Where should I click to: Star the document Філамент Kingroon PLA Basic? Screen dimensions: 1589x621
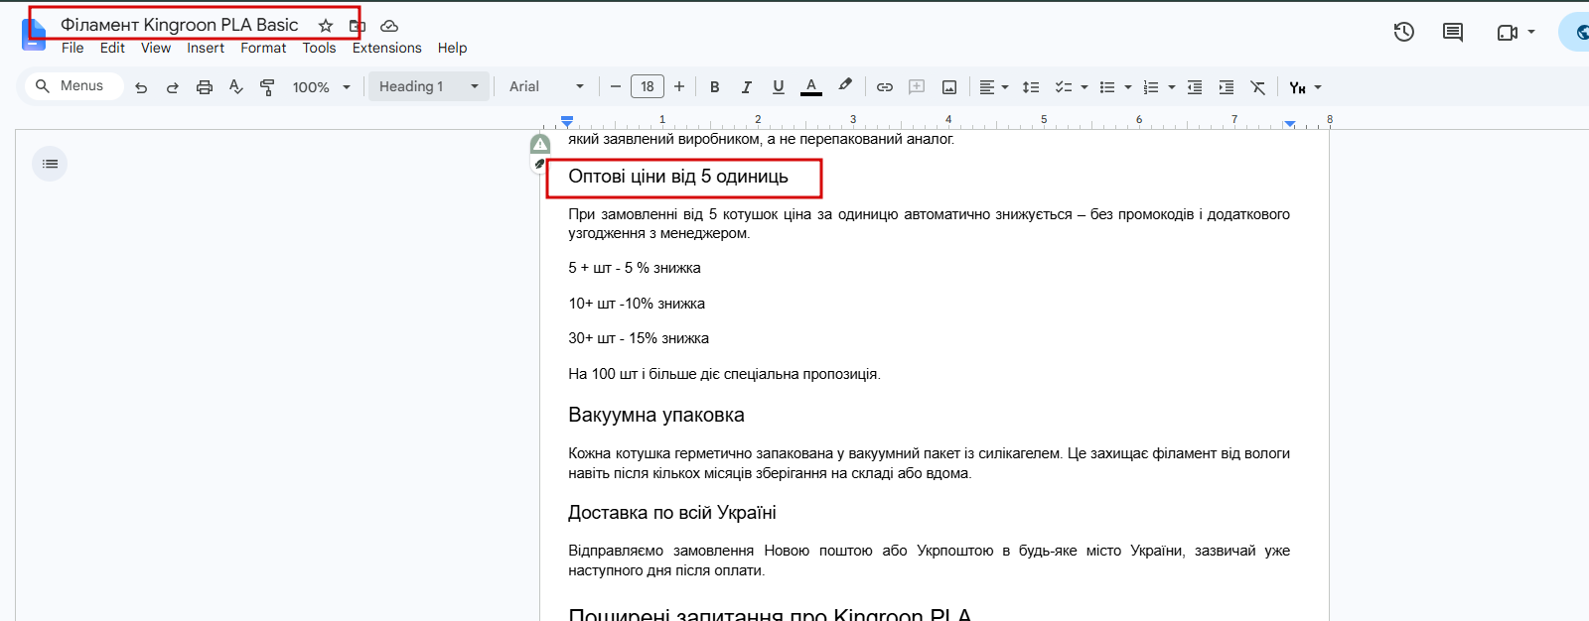coord(326,26)
